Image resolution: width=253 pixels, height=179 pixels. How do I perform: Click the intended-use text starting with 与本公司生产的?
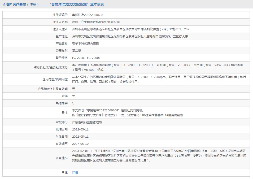click(159, 79)
